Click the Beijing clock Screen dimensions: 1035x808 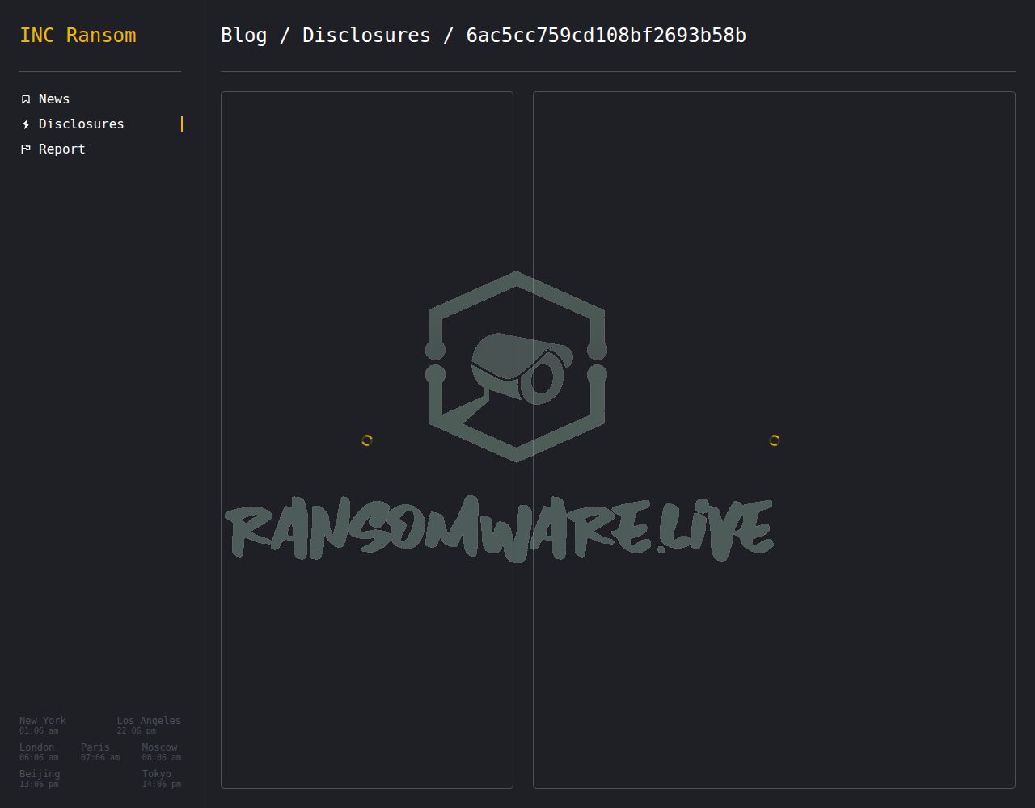click(40, 778)
